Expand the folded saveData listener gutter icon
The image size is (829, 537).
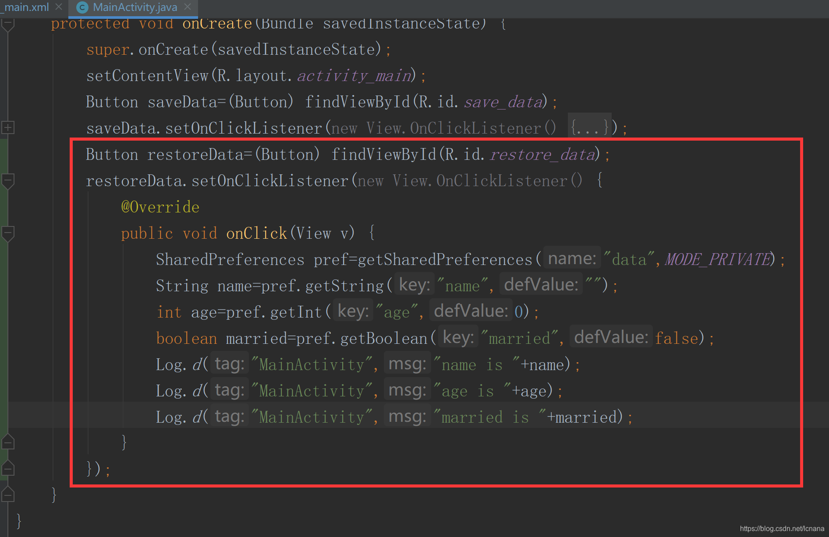point(8,128)
